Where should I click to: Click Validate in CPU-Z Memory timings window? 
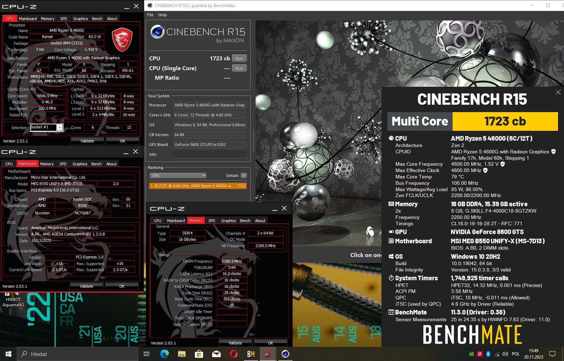235,343
